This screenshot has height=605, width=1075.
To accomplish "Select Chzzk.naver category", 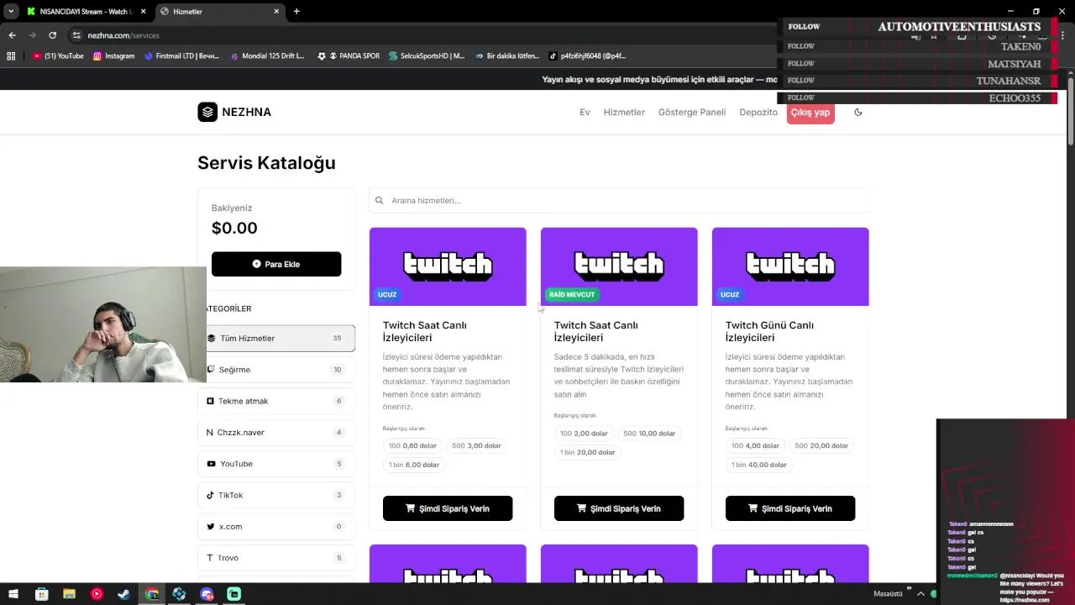I will (276, 432).
